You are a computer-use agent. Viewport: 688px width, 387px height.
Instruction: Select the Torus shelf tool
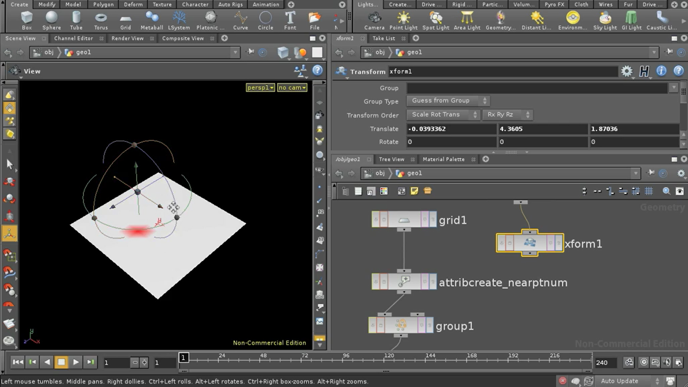click(x=101, y=20)
